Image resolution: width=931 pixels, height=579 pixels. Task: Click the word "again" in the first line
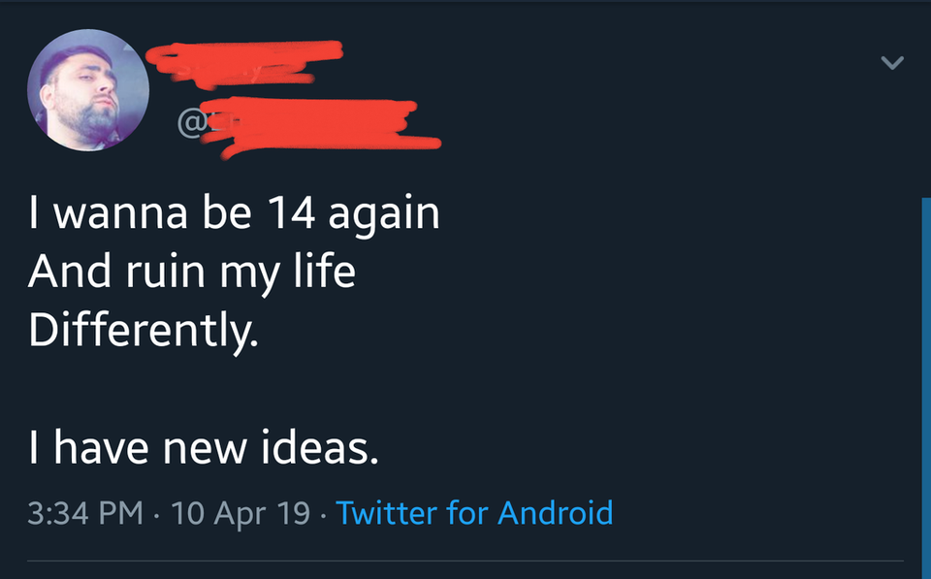point(386,215)
